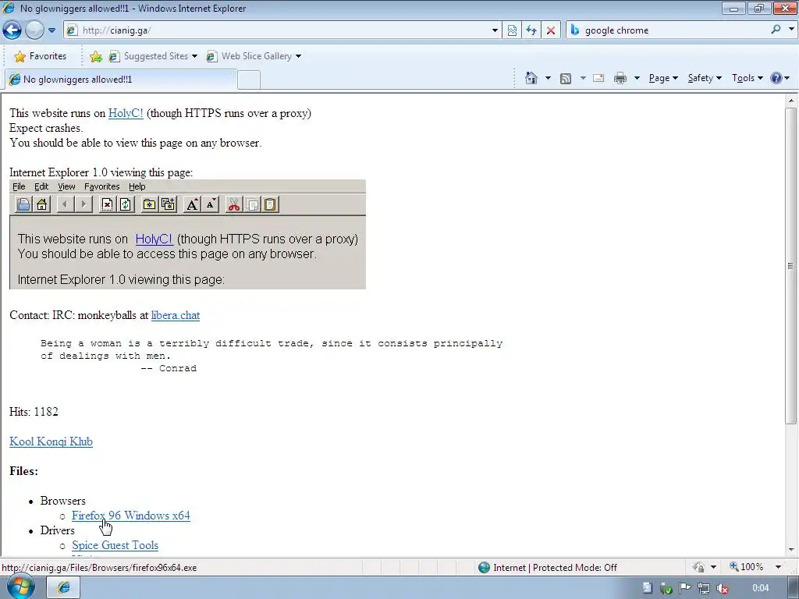Viewport: 799px width, 599px height.
Task: Expand the Home button dropdown arrow
Action: pyautogui.click(x=548, y=78)
